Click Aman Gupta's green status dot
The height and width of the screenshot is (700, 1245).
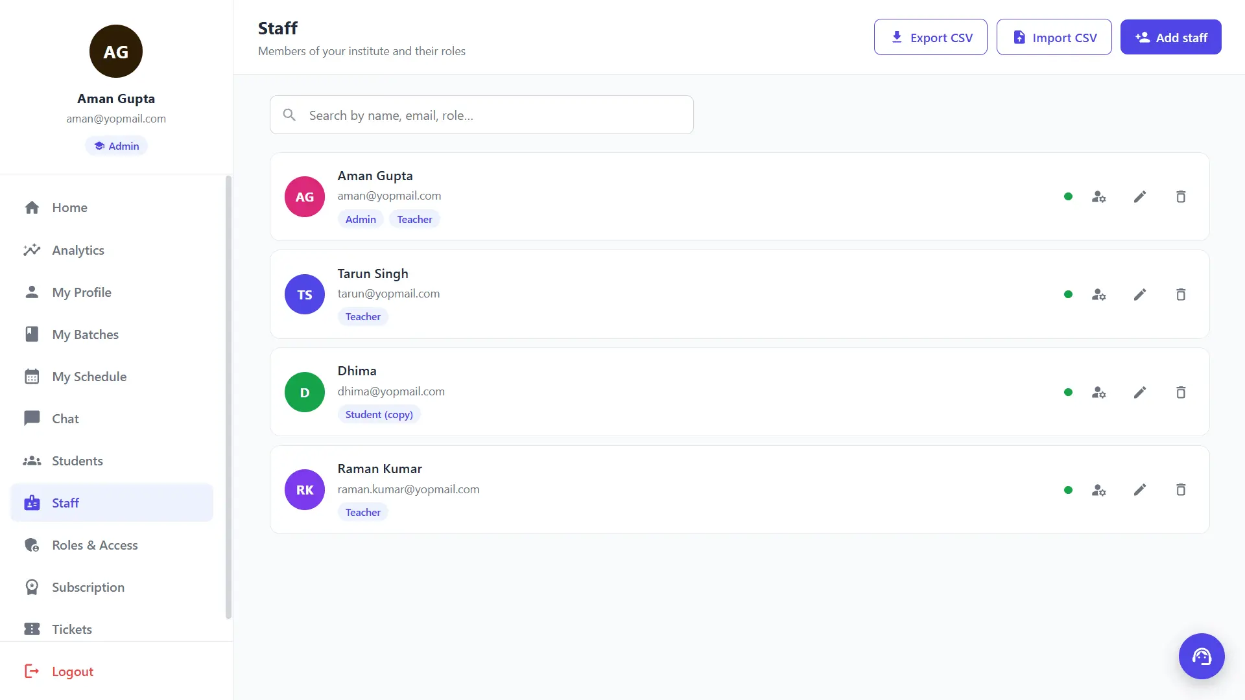(x=1068, y=196)
